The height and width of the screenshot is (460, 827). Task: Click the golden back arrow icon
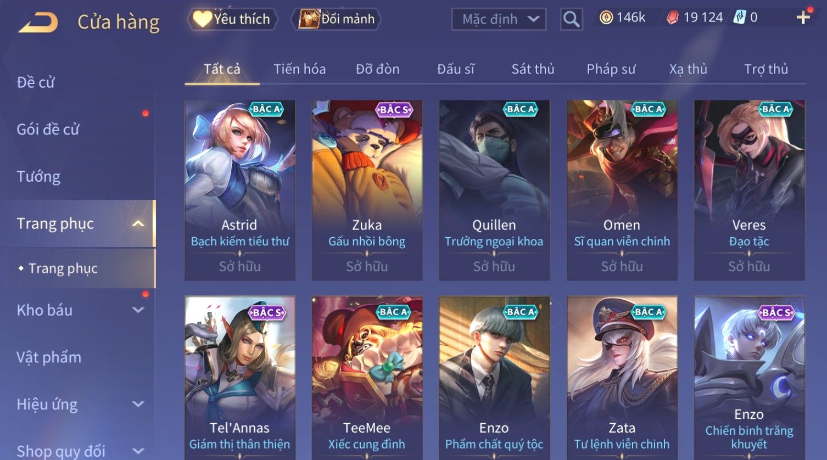coord(38,23)
